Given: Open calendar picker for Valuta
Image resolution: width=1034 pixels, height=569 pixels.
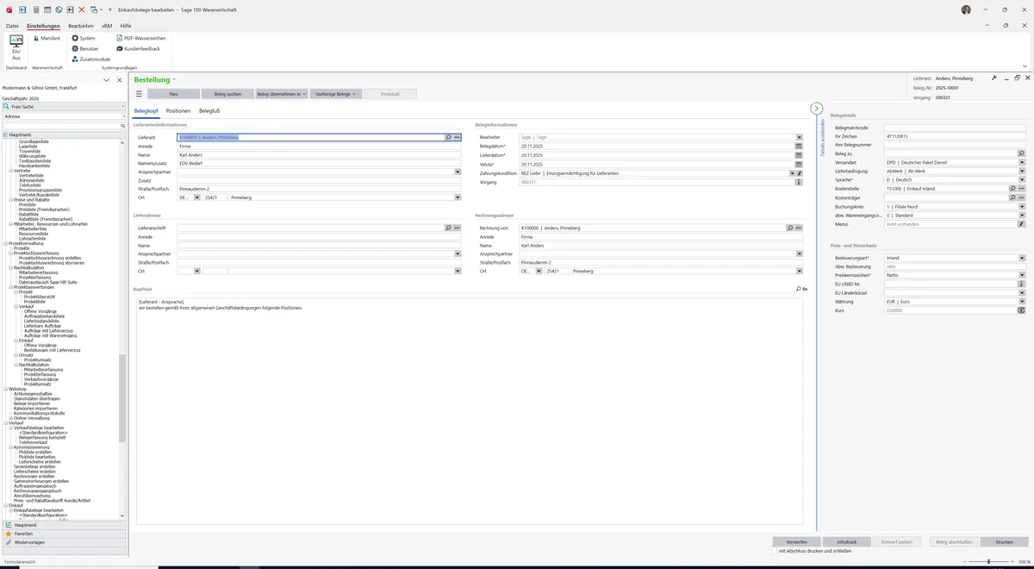Looking at the screenshot, I should 799,164.
